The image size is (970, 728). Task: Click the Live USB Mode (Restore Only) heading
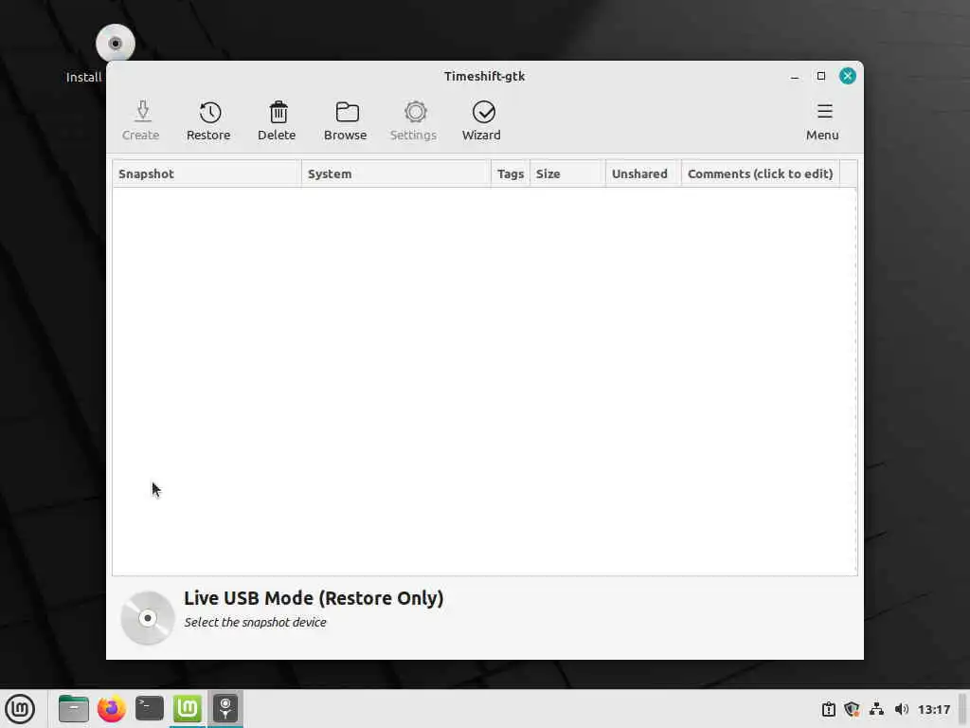point(314,598)
